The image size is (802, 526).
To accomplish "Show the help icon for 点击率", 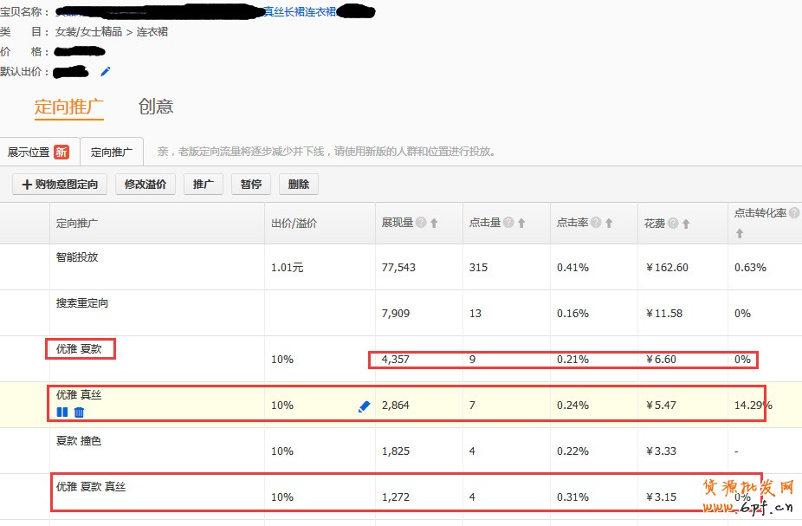I will (595, 224).
